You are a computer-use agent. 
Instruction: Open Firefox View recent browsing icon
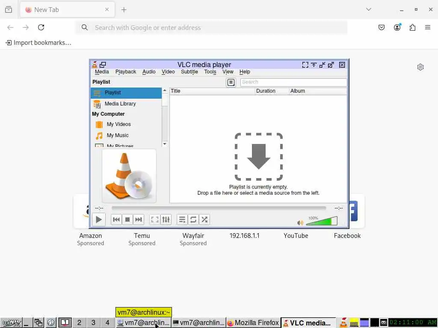point(9,10)
